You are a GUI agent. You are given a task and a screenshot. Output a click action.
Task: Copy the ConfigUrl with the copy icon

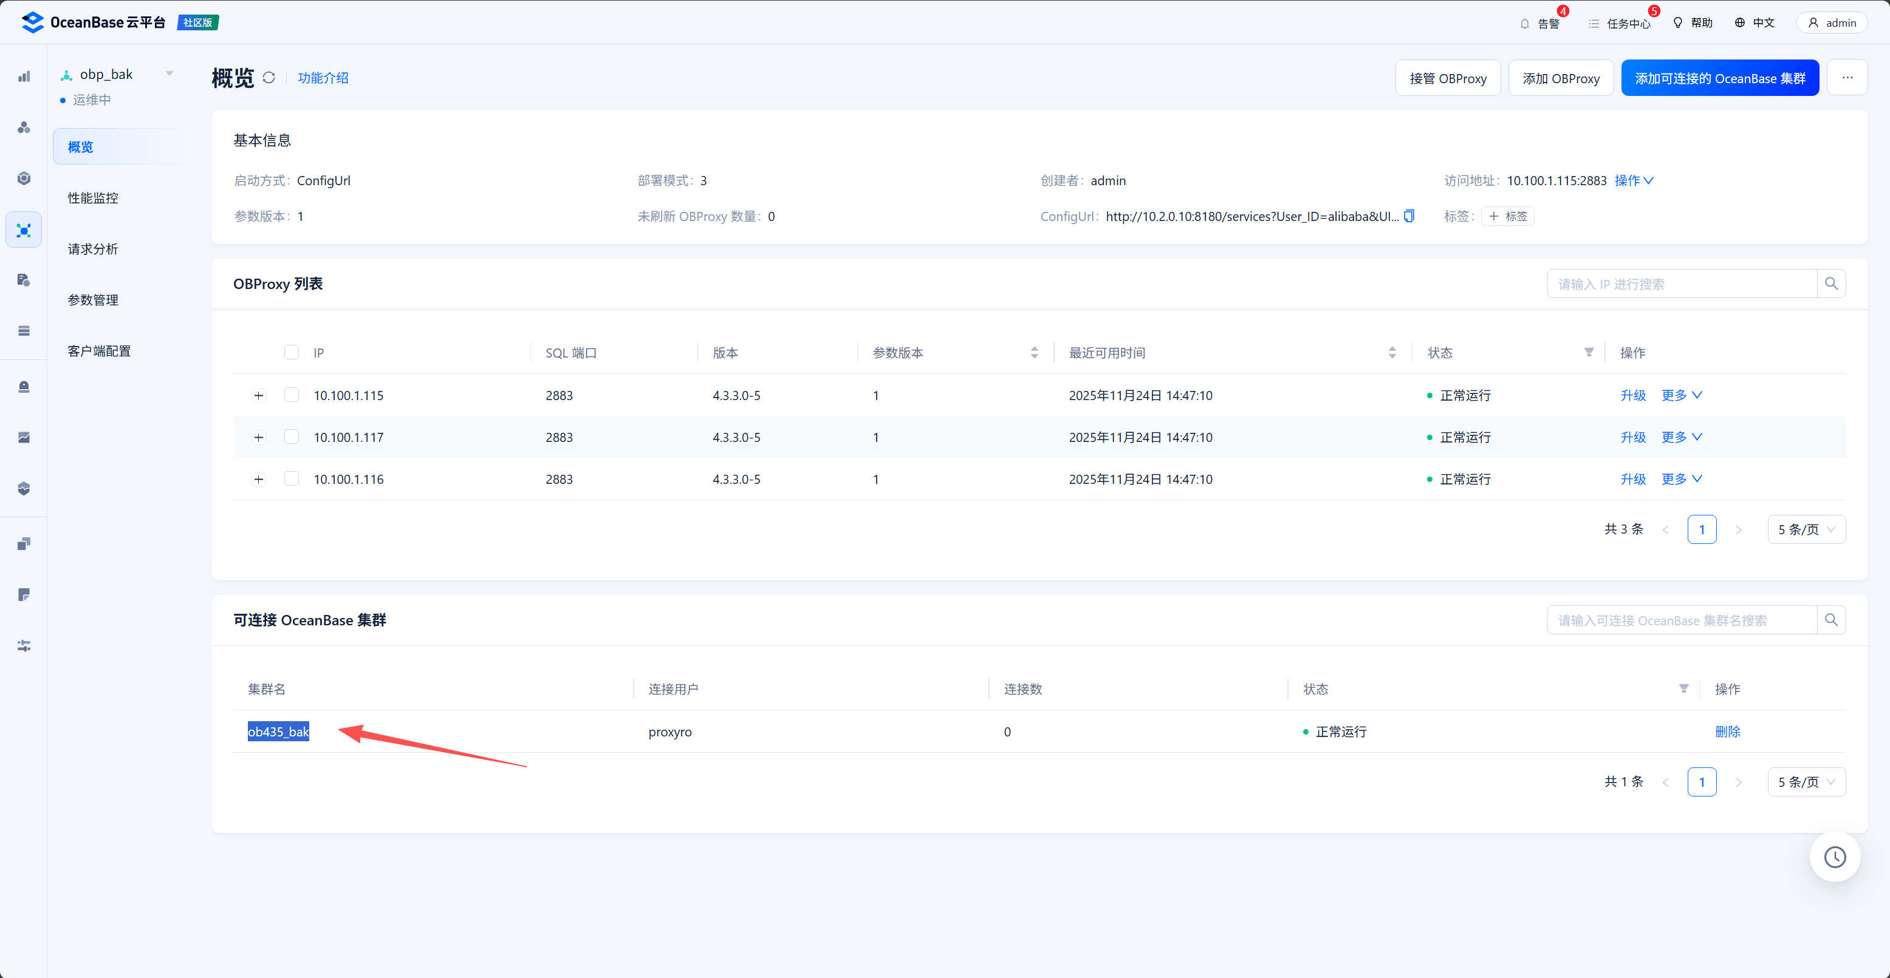1409,216
